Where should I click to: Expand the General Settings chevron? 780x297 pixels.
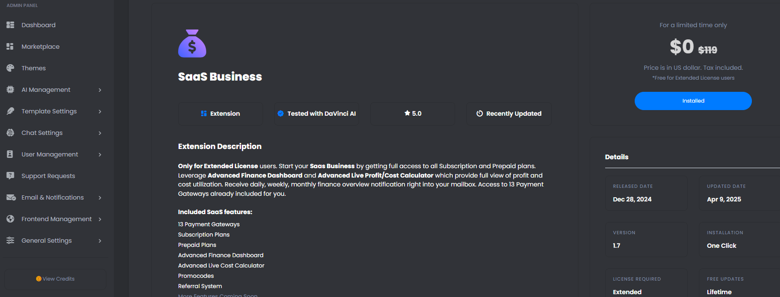(100, 241)
